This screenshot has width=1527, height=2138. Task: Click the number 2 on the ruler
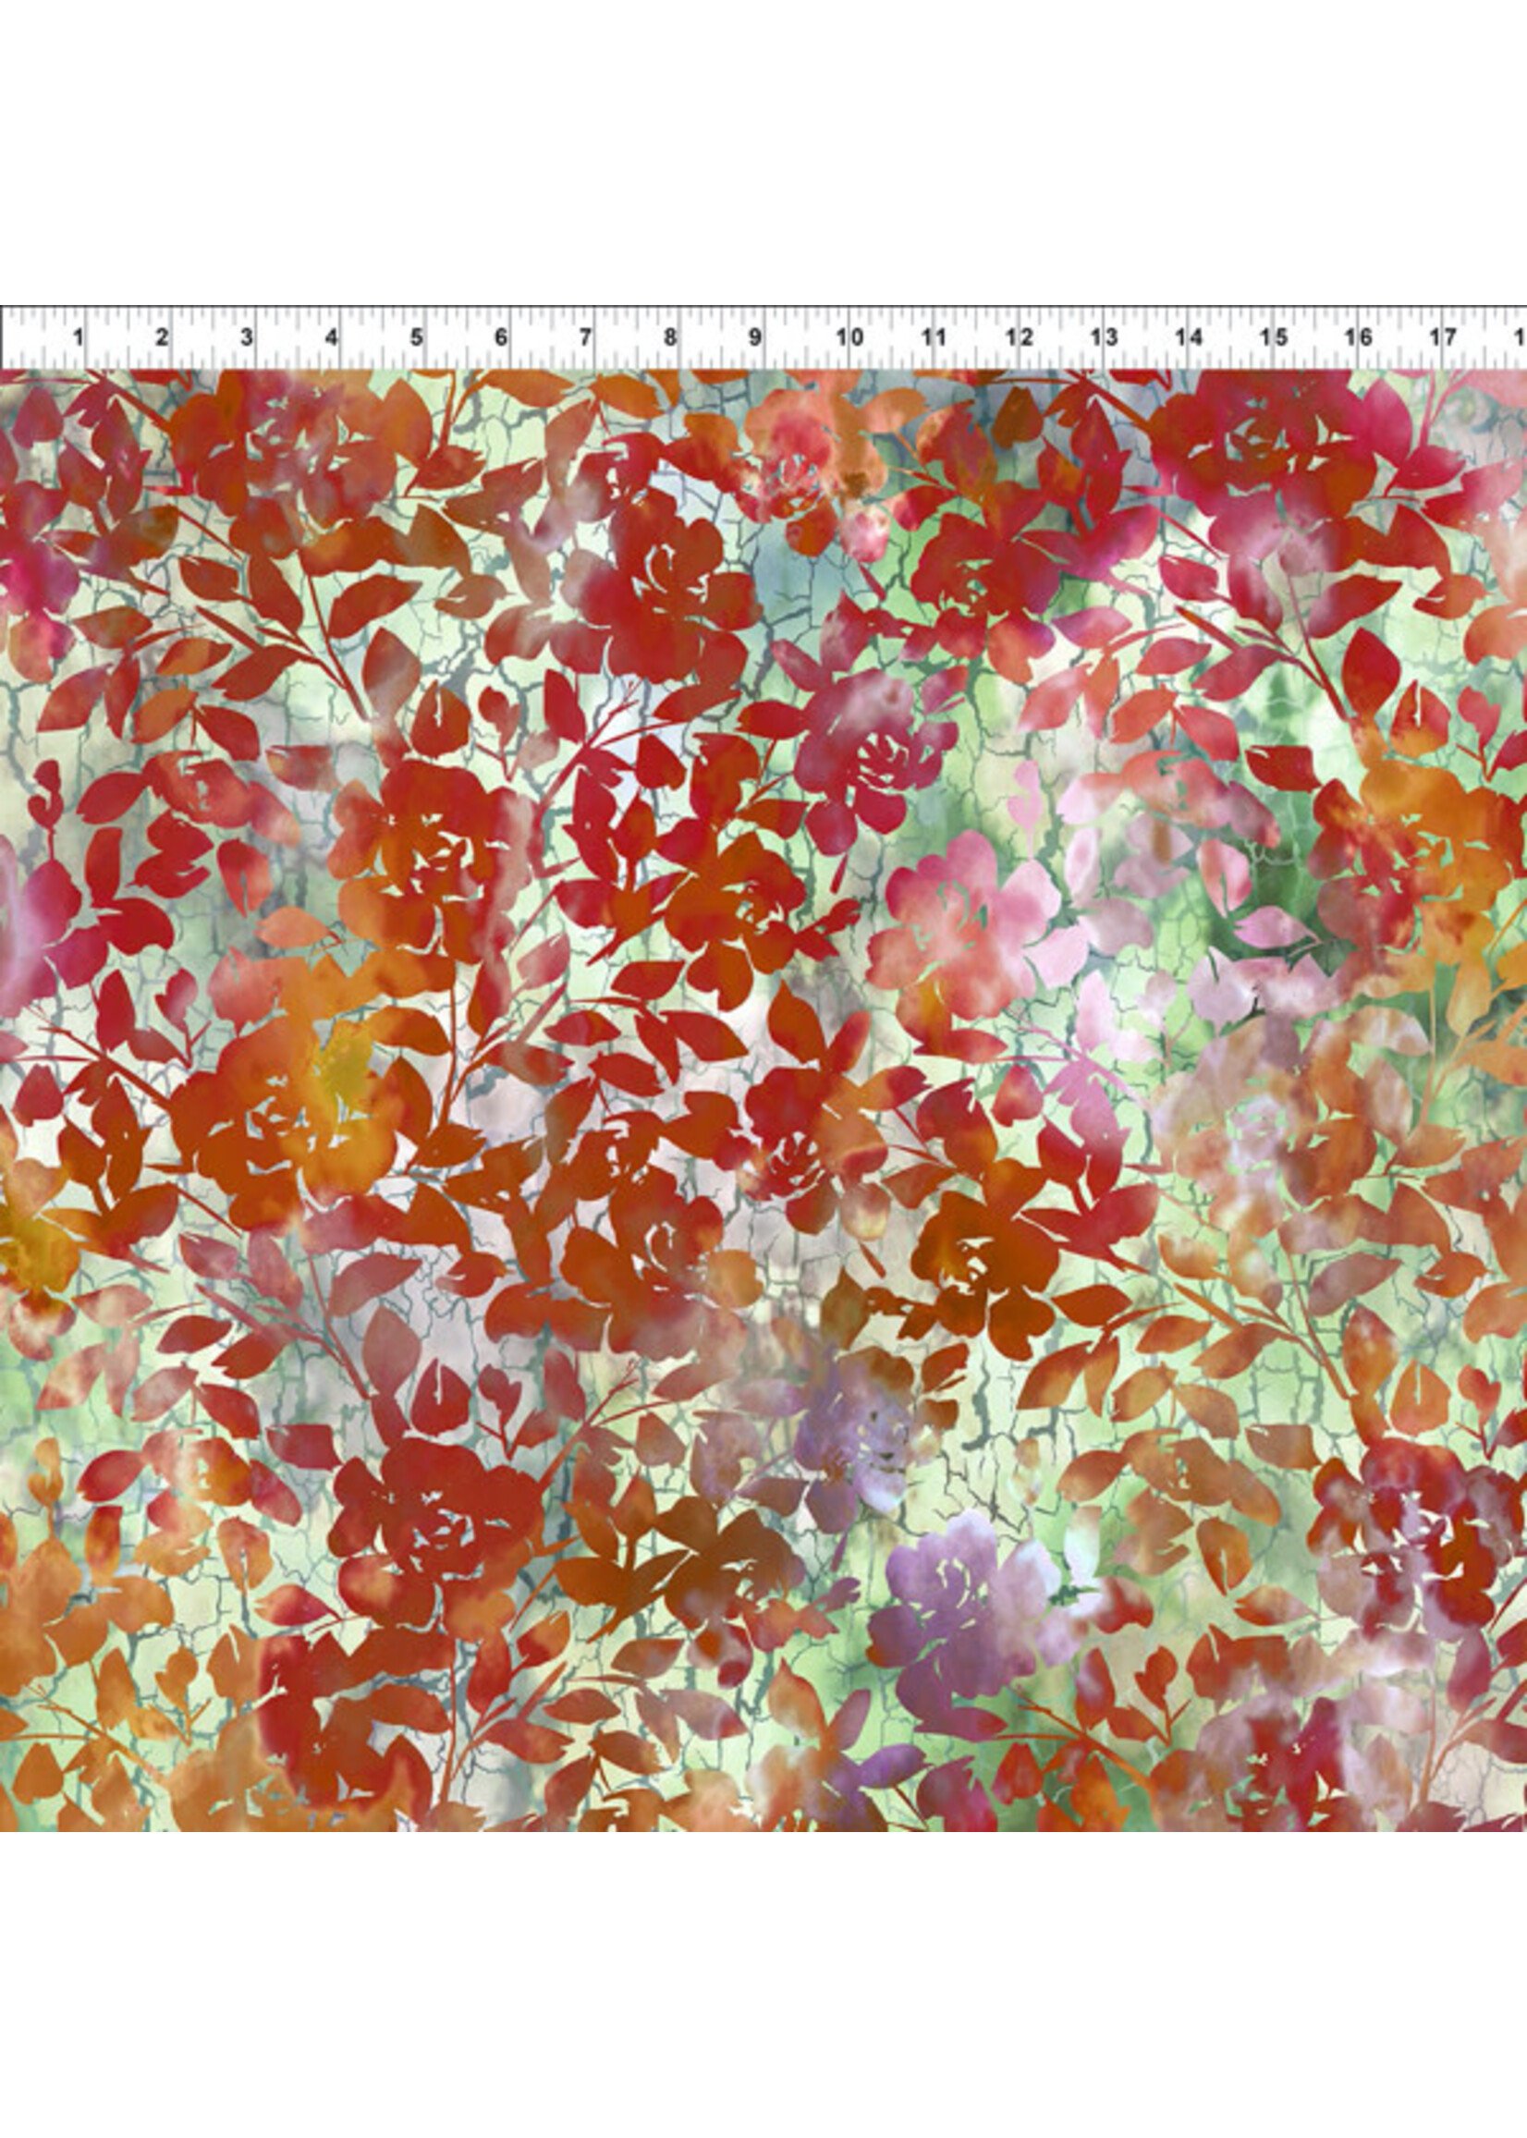tap(162, 336)
